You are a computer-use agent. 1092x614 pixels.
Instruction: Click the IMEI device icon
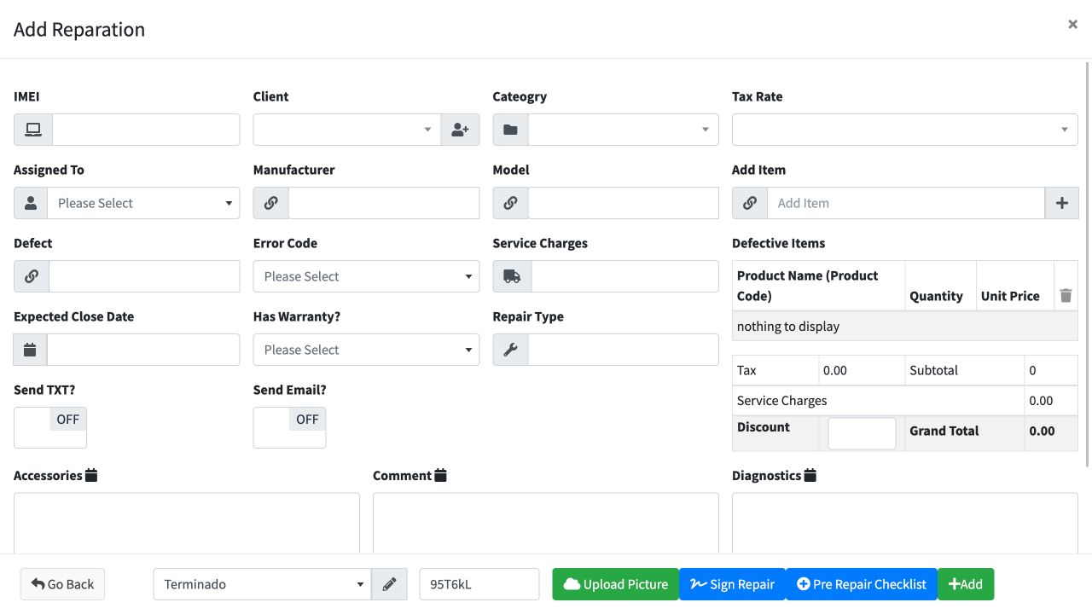(32, 129)
